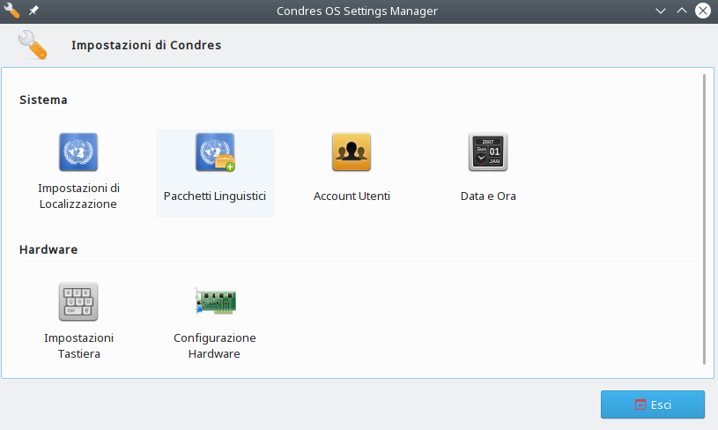Open the Data e Ora calendar icon
718x430 pixels.
point(488,152)
